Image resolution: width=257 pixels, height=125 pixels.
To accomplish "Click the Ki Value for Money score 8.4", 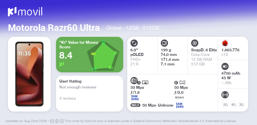I will (66, 56).
